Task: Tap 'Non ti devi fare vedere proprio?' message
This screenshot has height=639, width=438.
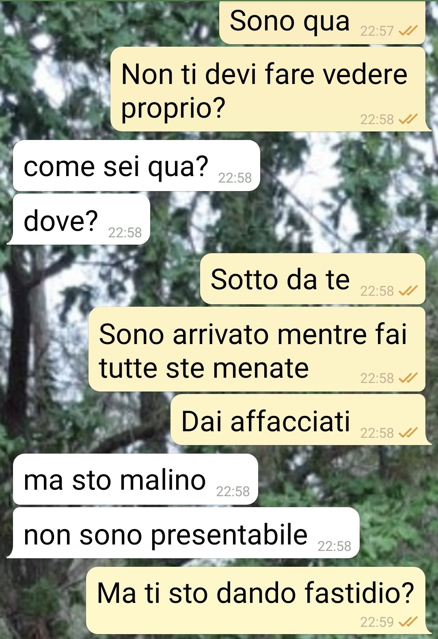Action: pyautogui.click(x=271, y=89)
